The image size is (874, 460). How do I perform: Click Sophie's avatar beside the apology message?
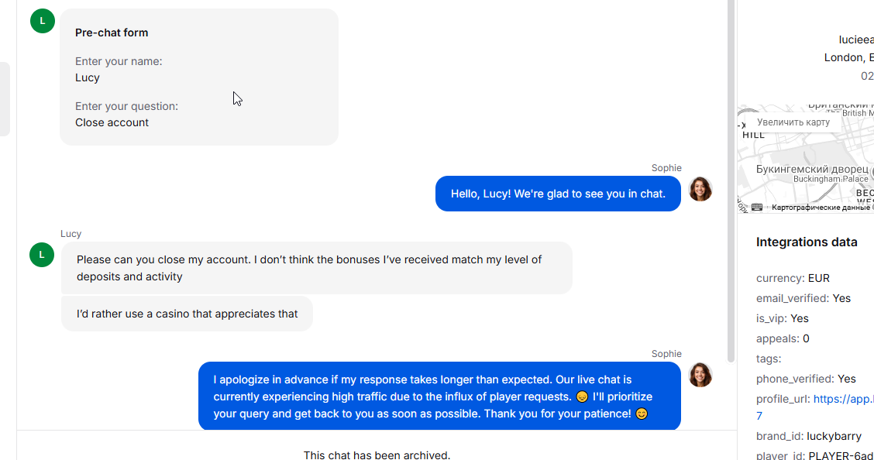tap(700, 375)
